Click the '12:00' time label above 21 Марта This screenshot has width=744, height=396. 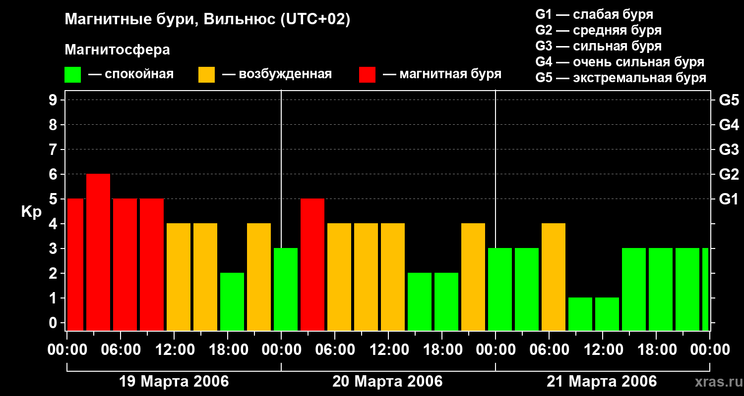[x=603, y=350]
